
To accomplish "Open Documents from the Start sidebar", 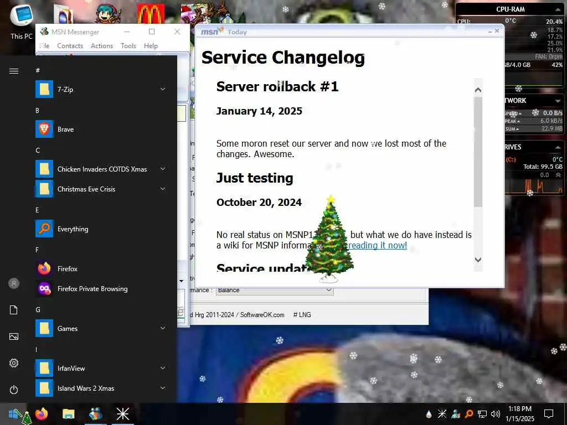I will [14, 310].
